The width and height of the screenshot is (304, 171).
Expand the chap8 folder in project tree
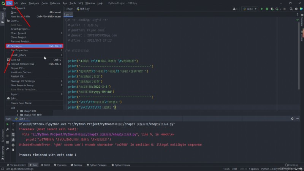[17, 115]
